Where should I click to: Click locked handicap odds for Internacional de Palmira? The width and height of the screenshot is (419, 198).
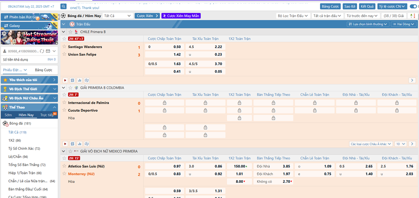point(164,102)
